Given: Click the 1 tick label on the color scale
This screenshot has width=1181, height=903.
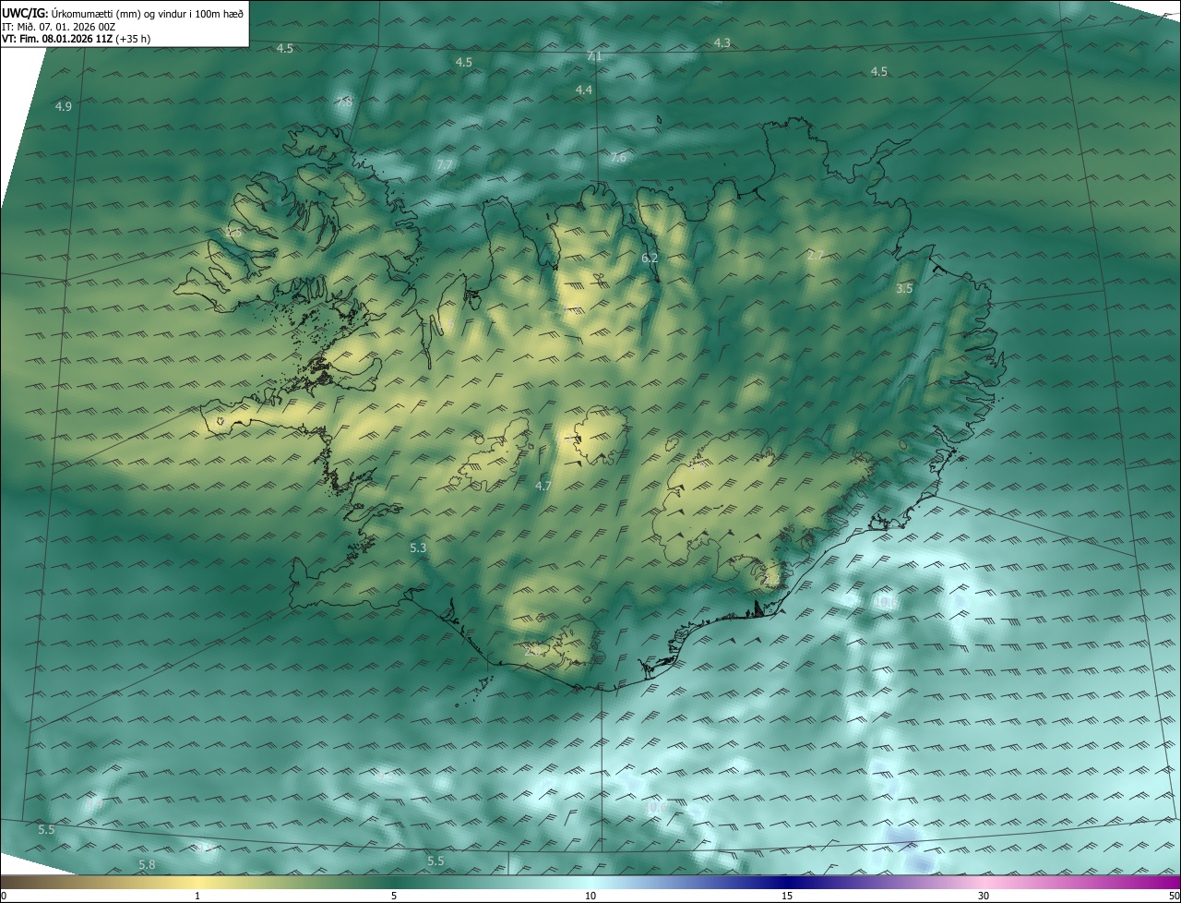Looking at the screenshot, I should (197, 896).
